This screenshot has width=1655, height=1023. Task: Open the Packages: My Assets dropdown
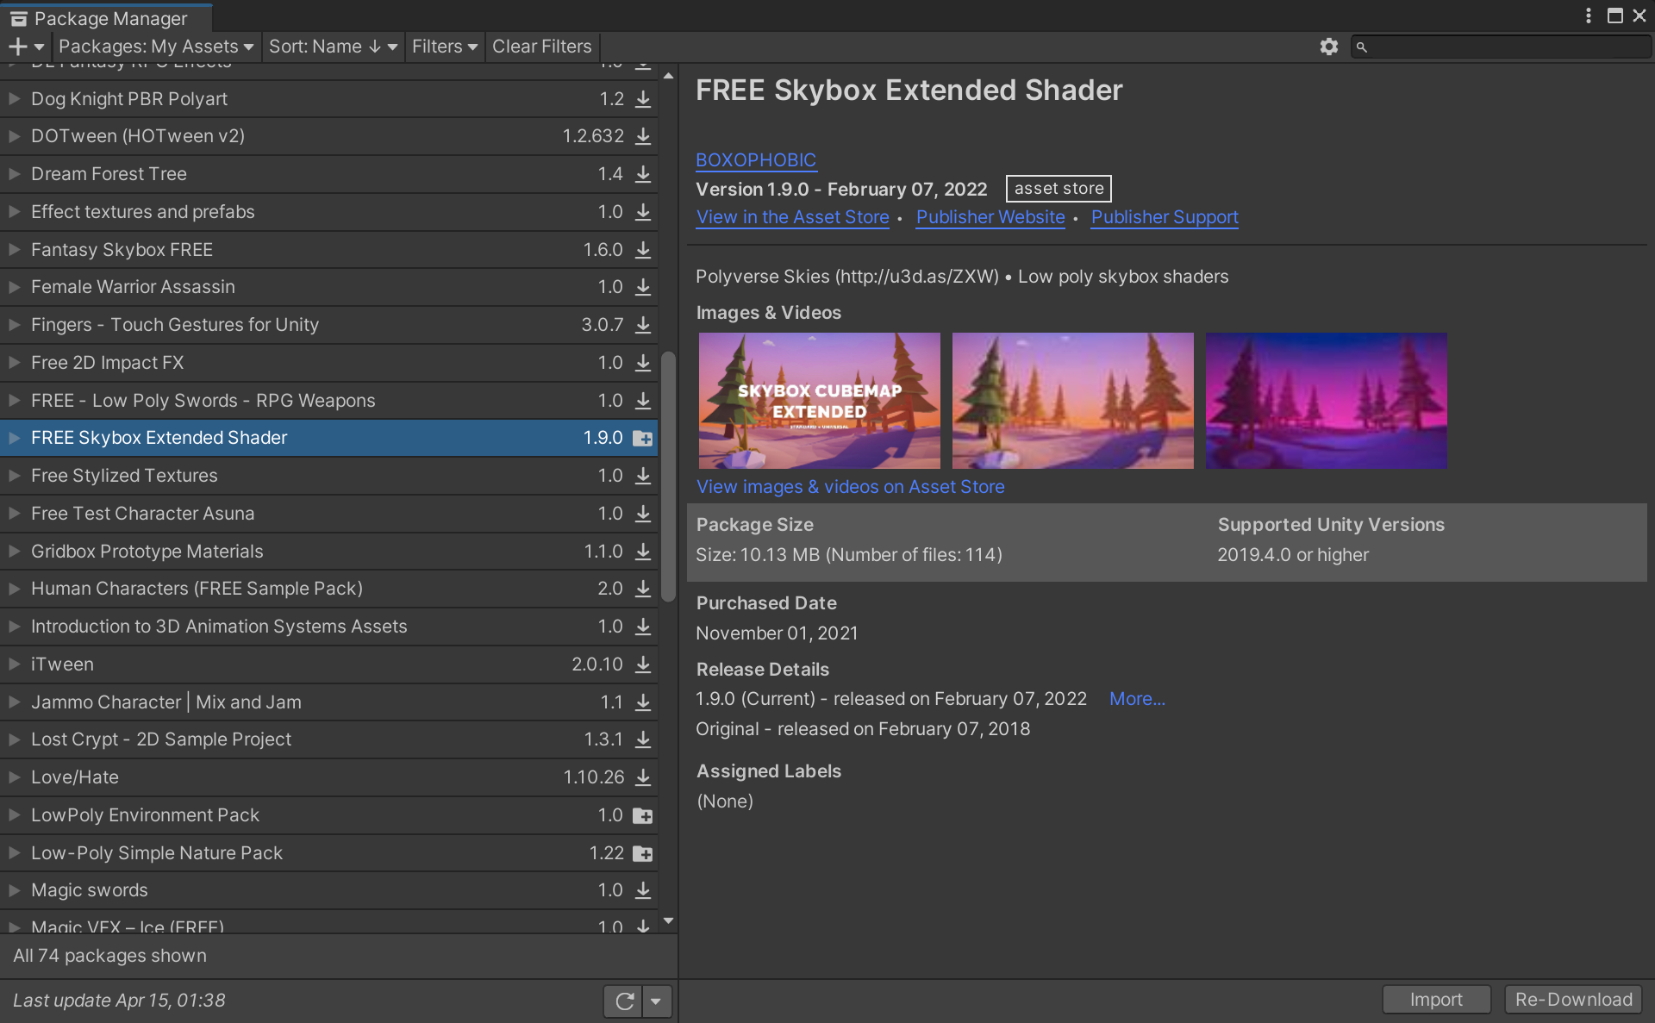click(x=156, y=47)
